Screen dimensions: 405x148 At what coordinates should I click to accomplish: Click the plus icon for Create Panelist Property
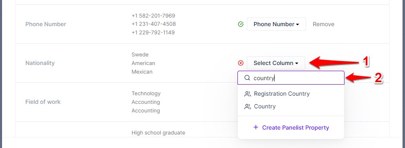pyautogui.click(x=256, y=127)
